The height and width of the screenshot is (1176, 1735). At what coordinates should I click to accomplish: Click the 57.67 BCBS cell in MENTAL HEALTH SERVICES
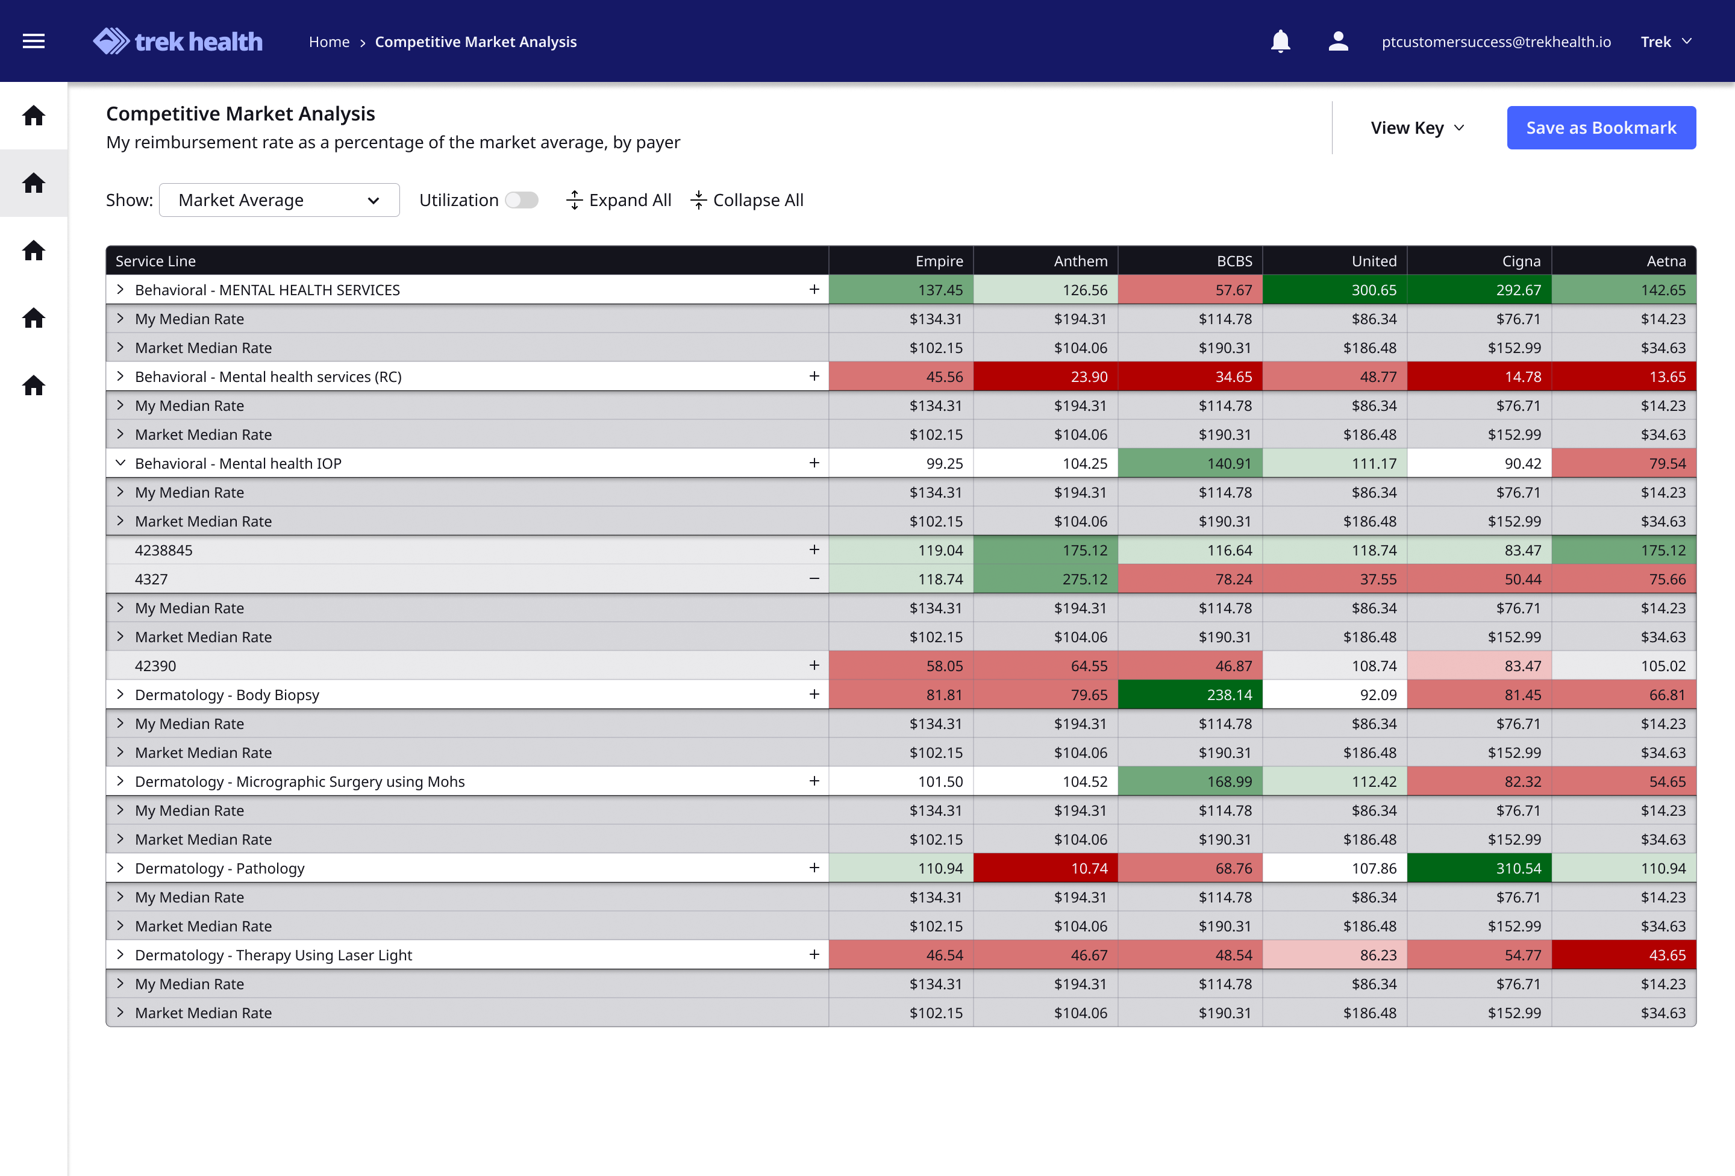tap(1190, 290)
